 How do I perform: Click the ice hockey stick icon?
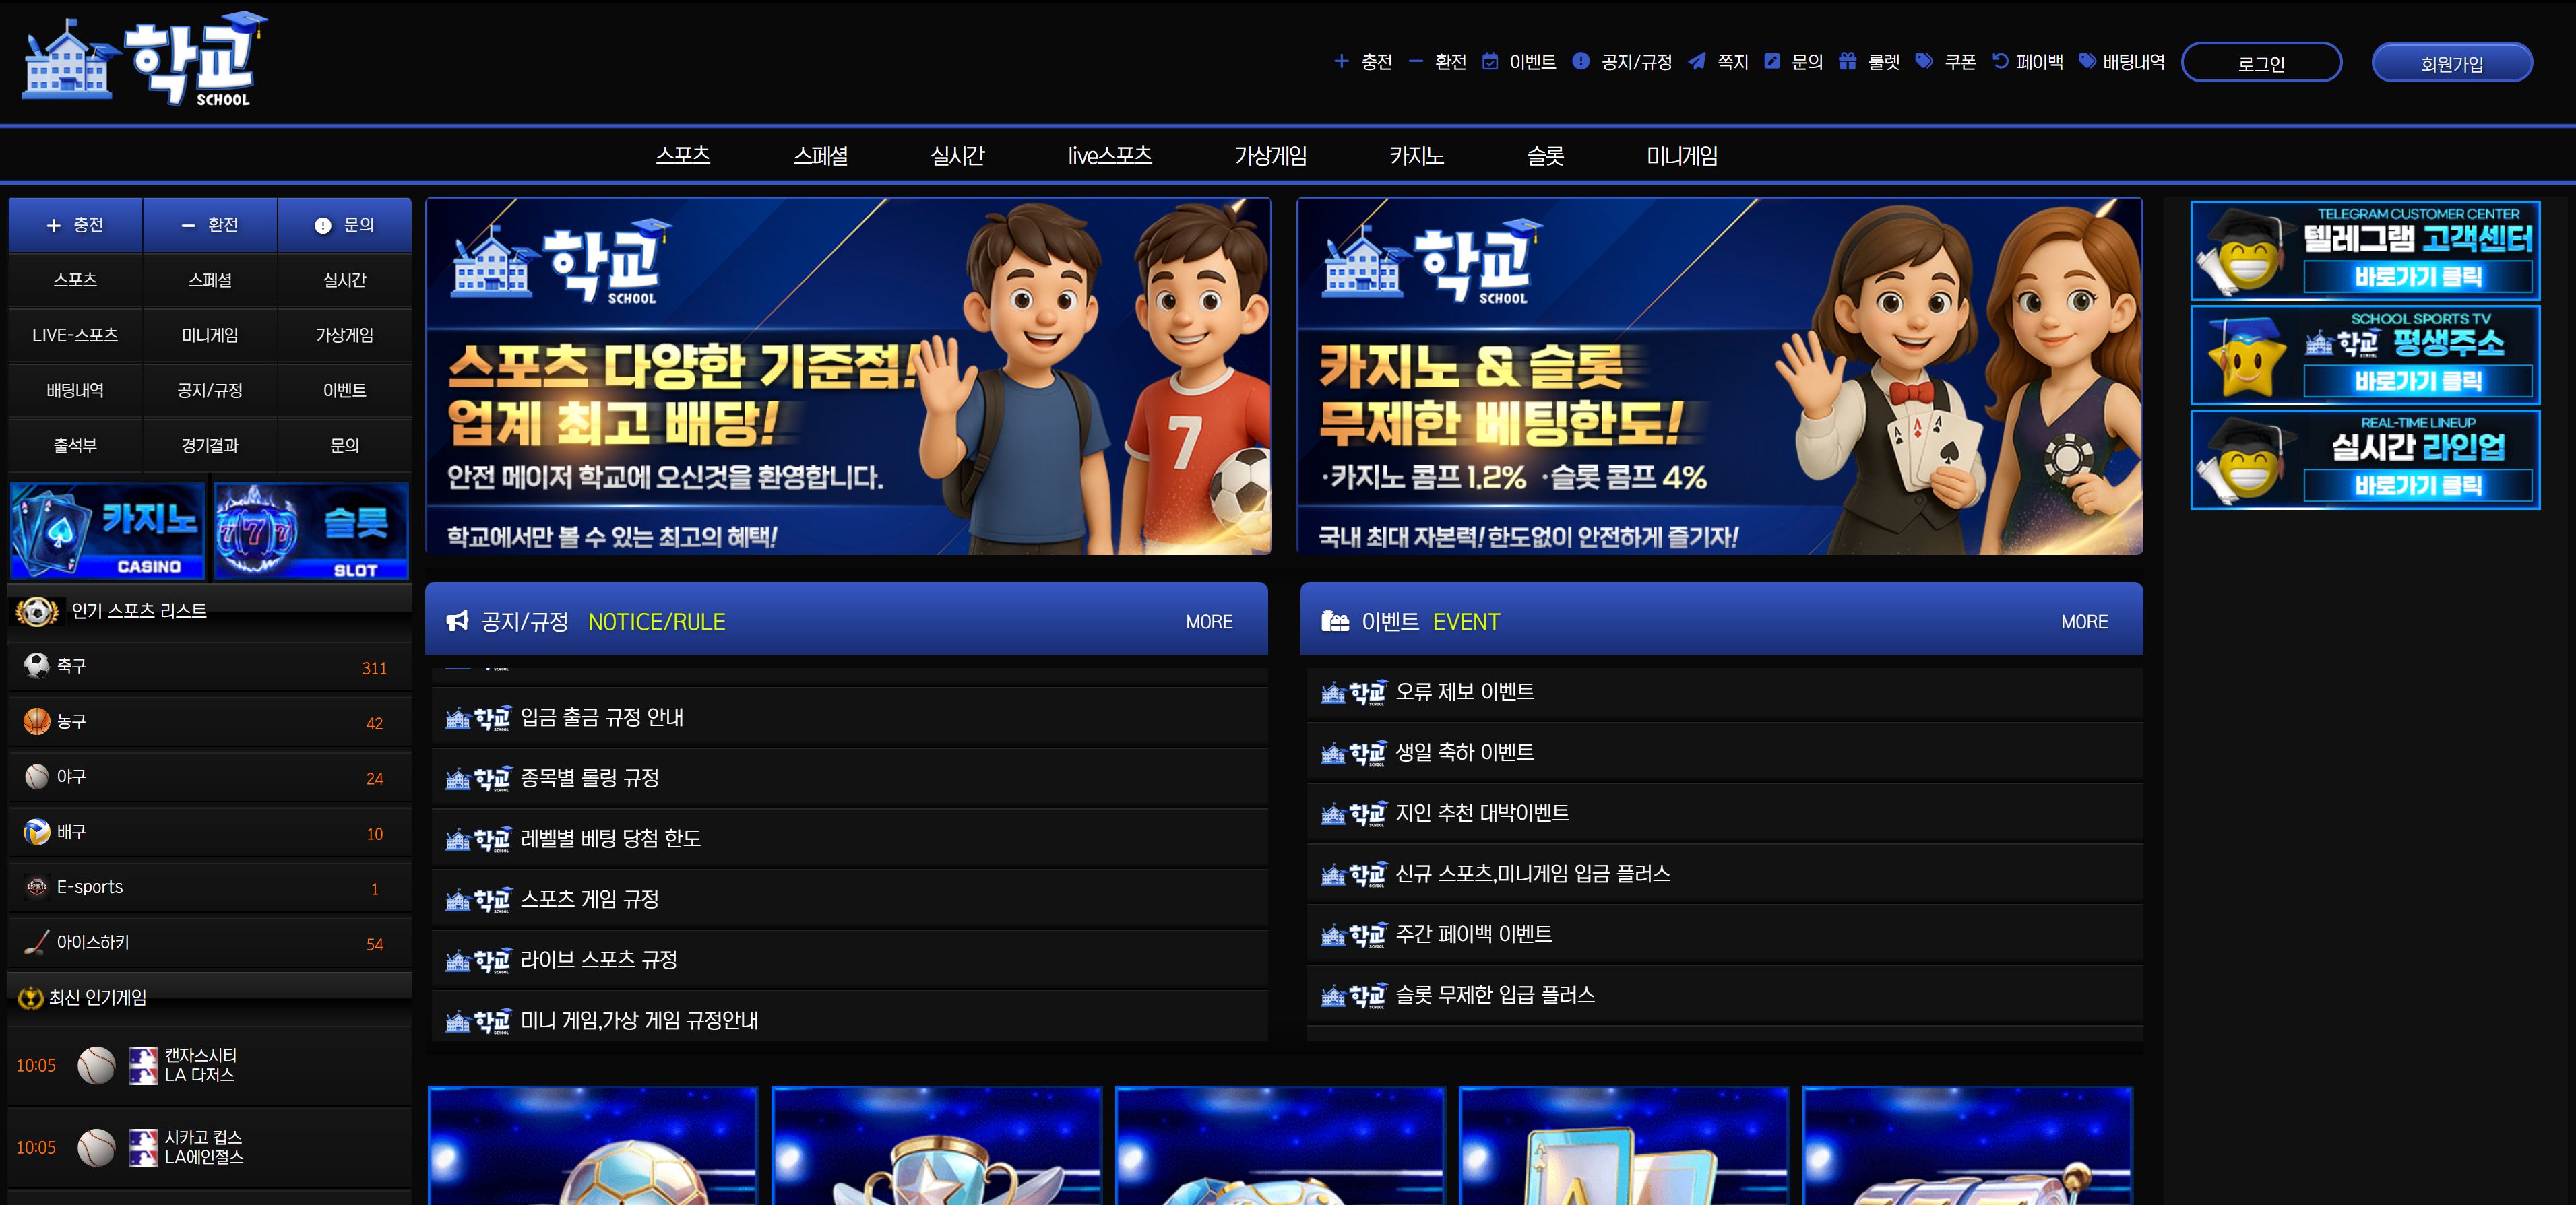coord(37,942)
